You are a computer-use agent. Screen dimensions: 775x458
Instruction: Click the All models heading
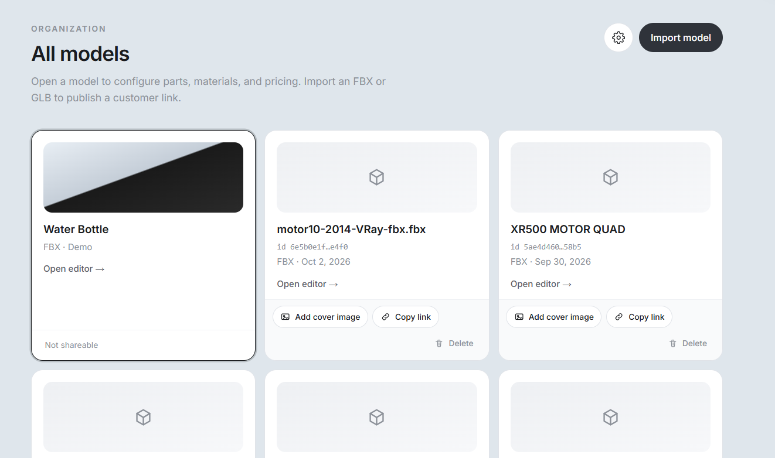tap(80, 54)
